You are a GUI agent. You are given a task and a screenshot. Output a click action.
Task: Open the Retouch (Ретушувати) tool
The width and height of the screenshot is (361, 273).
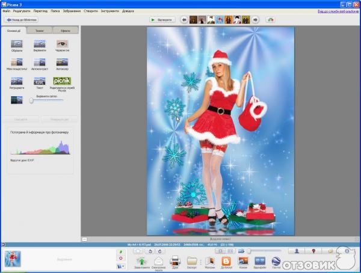point(17,81)
